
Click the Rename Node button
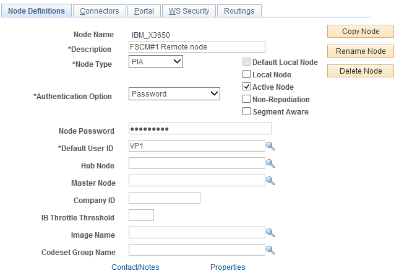(x=361, y=51)
